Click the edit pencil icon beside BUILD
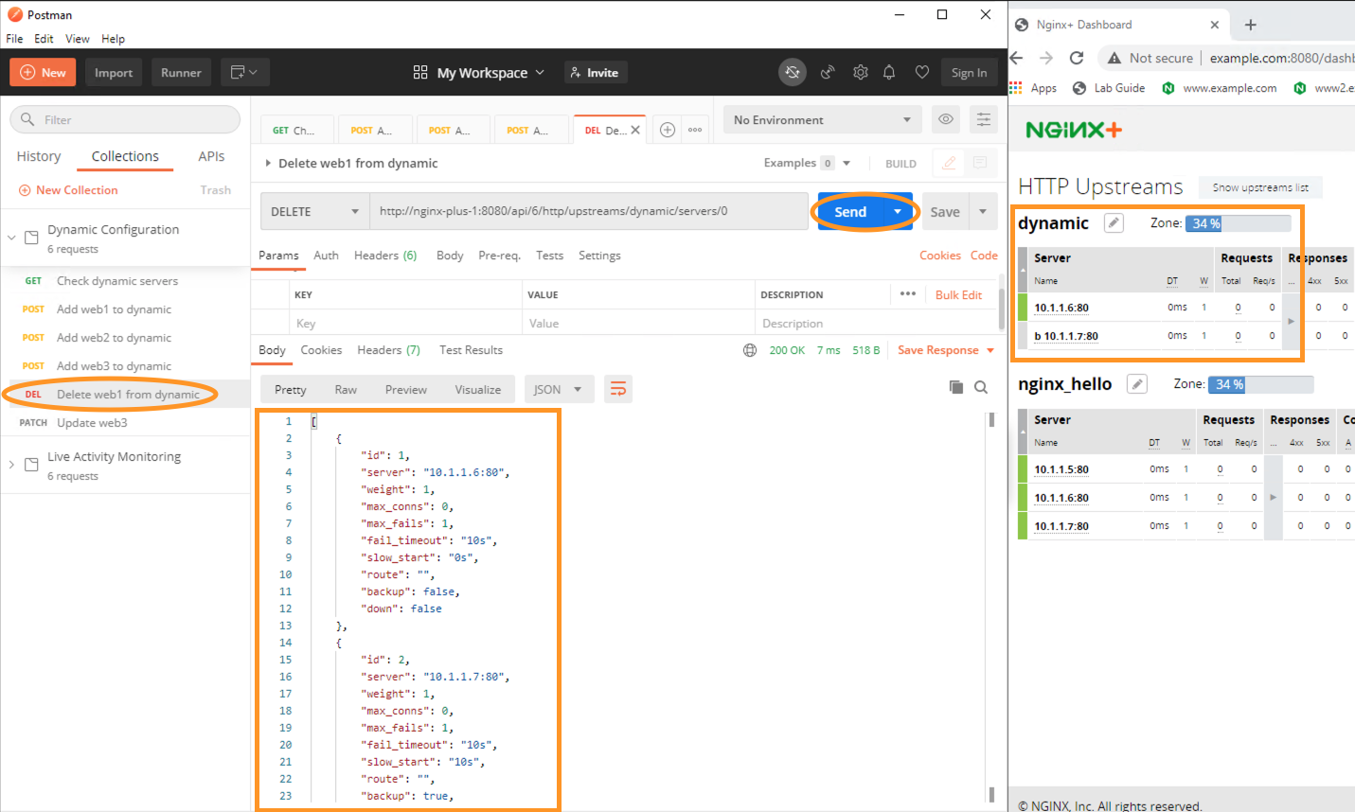Screen dimensions: 1355x812 (x=949, y=163)
